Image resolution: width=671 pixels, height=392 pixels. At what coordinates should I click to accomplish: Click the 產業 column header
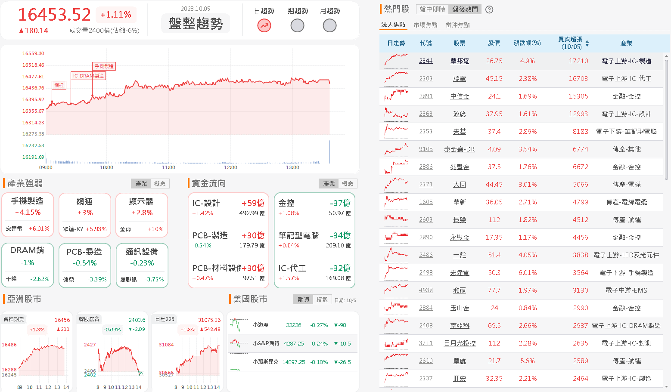coord(626,43)
